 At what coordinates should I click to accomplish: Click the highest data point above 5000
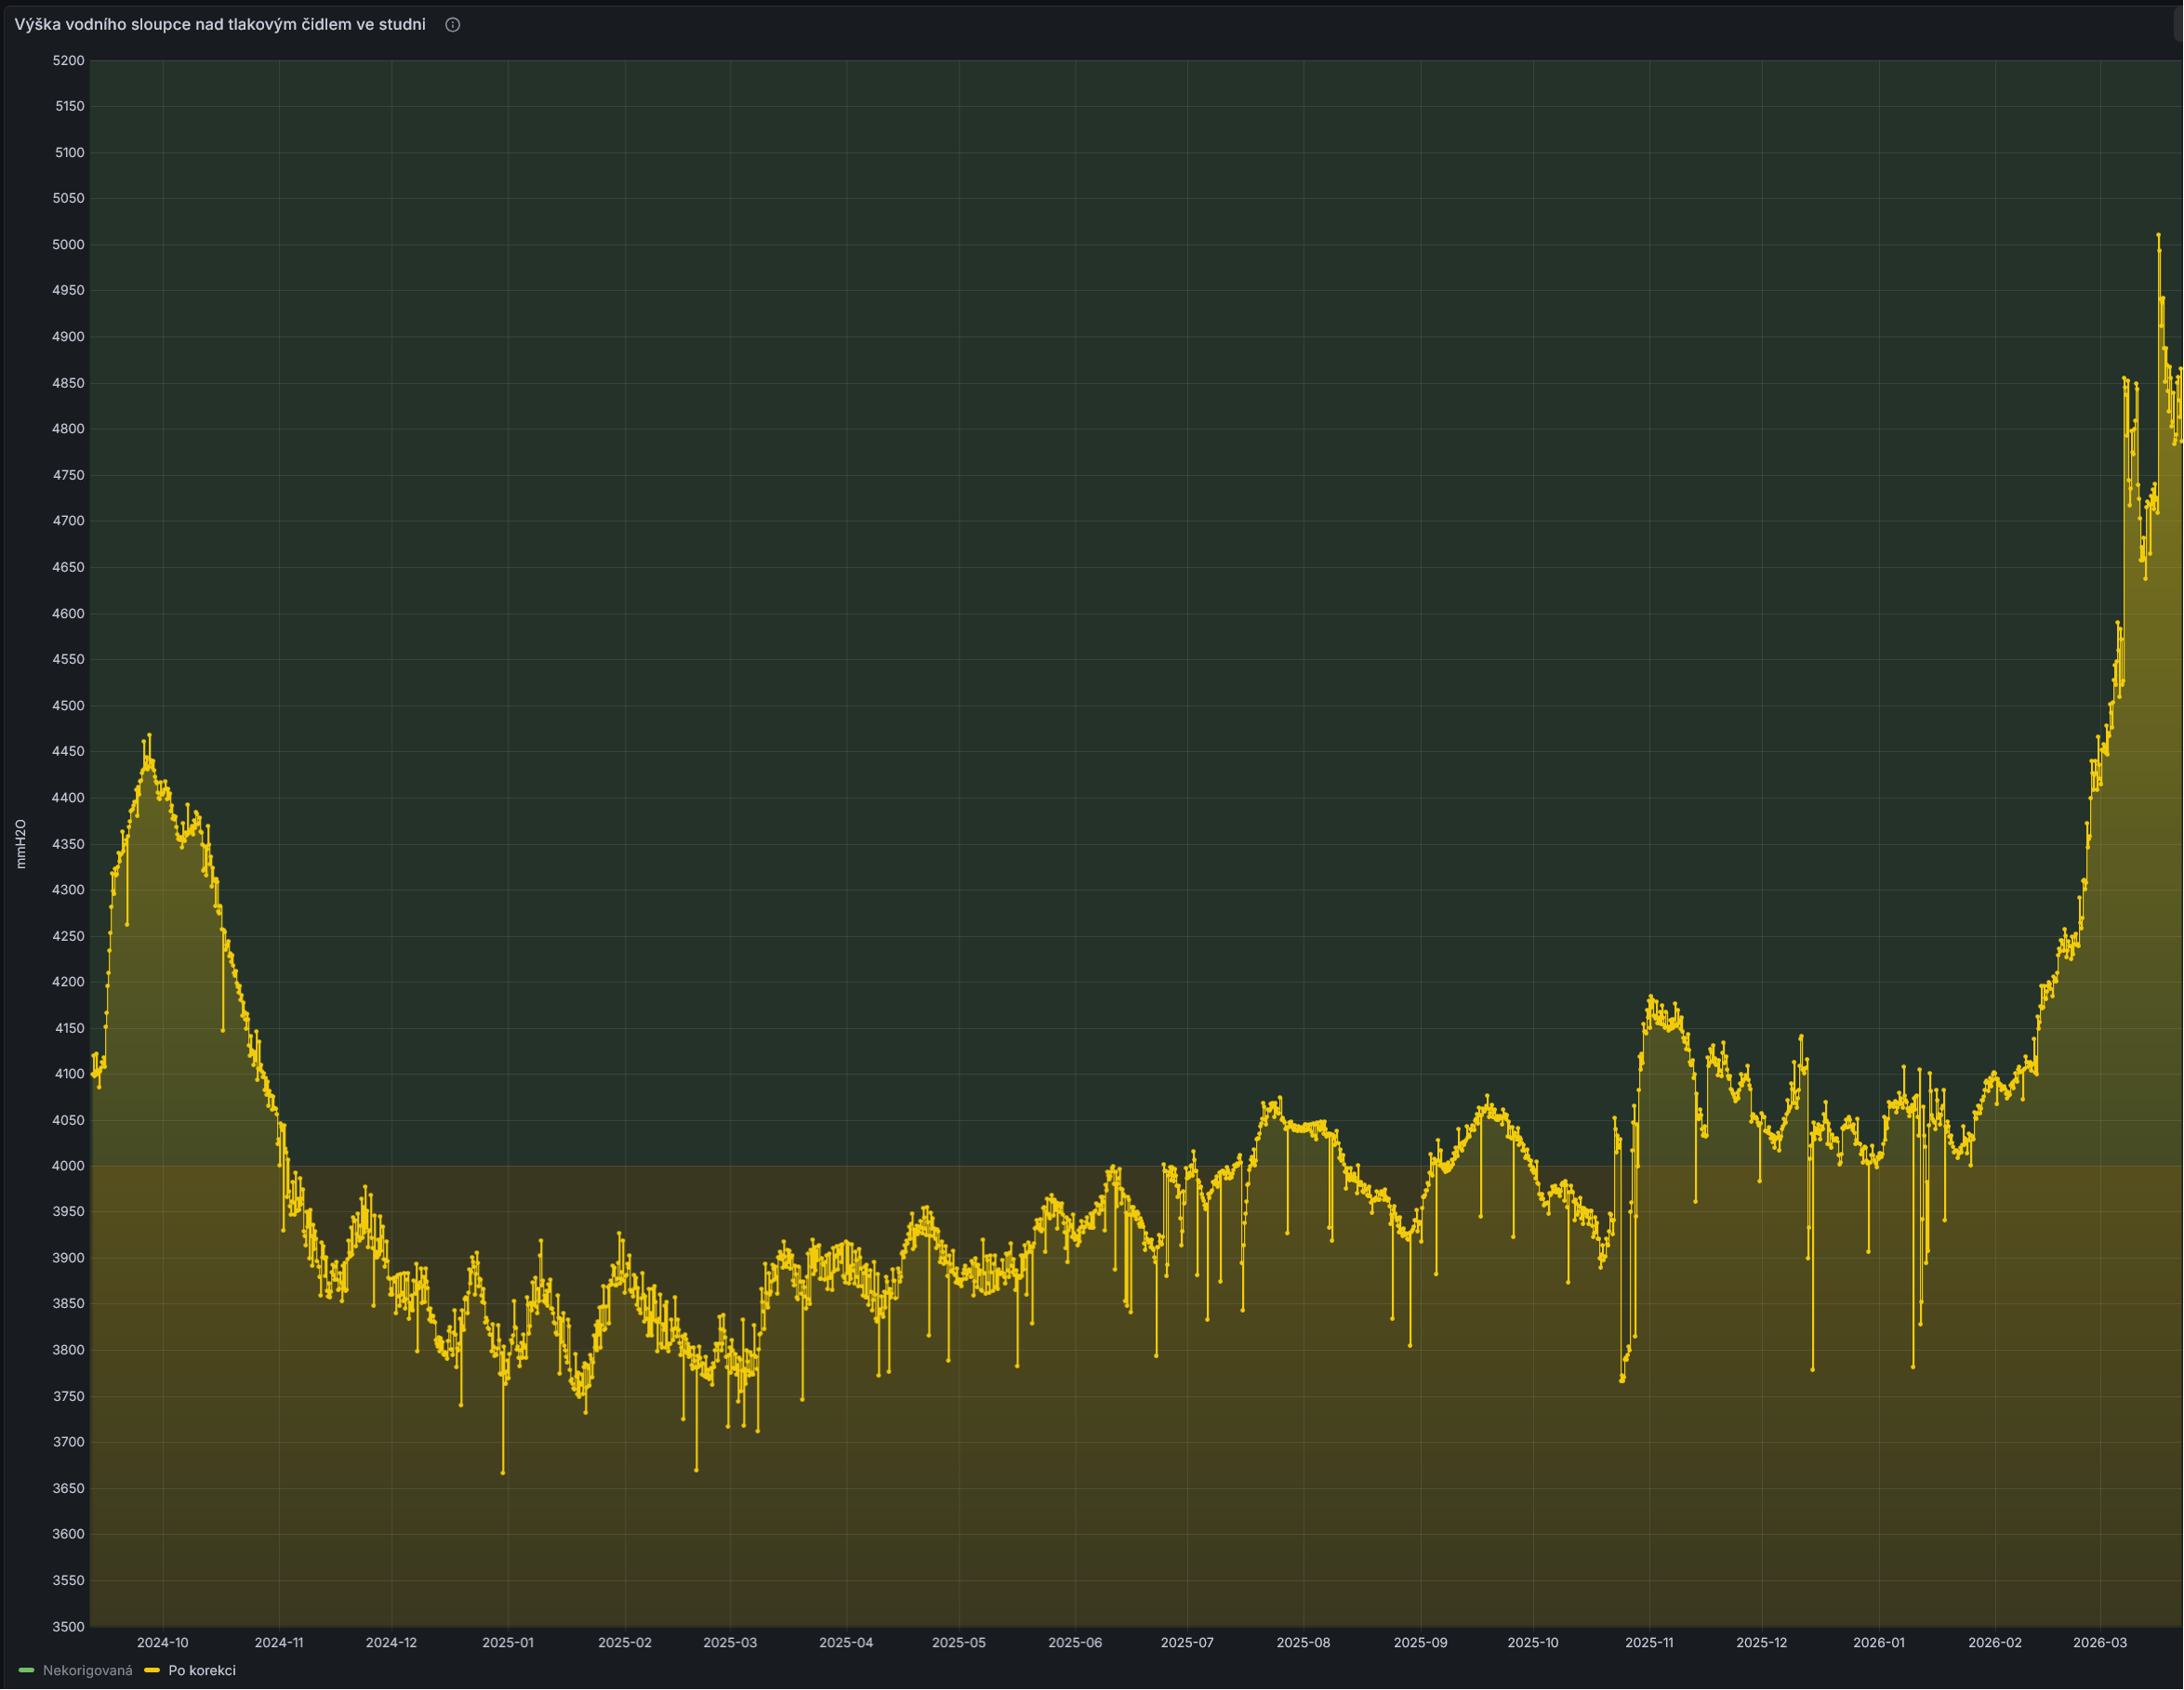pos(2158,235)
